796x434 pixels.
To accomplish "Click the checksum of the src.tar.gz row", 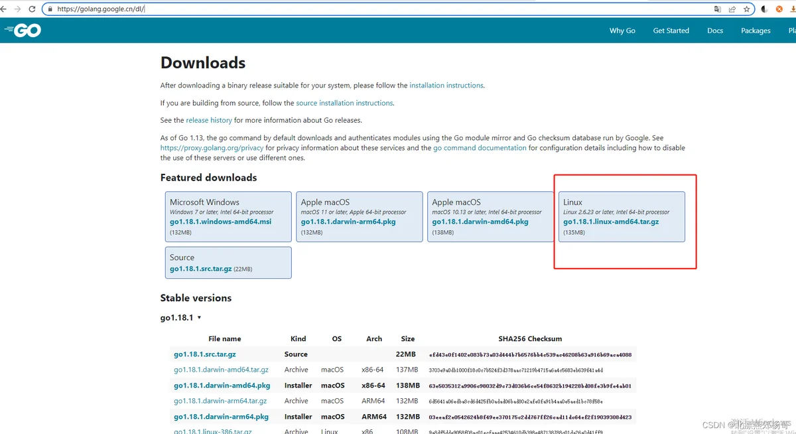I will click(x=530, y=355).
